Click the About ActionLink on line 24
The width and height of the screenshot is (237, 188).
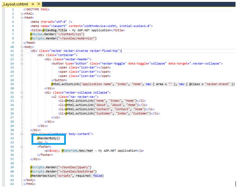(x=102, y=105)
